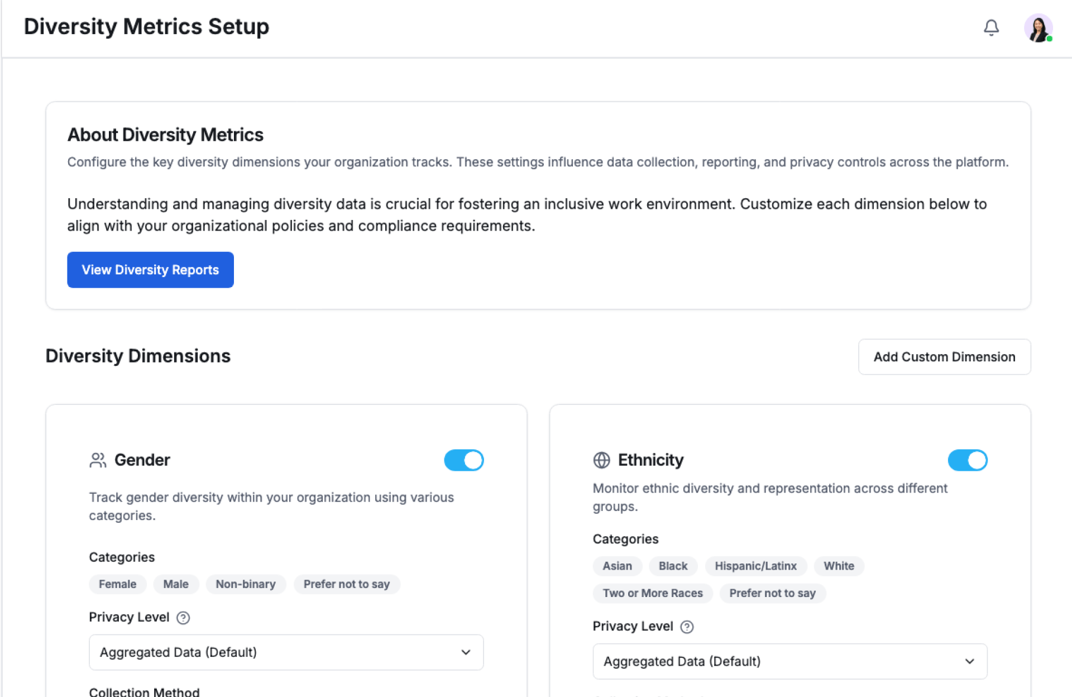Image resolution: width=1072 pixels, height=697 pixels.
Task: Click the Gender people icon
Action: click(98, 460)
